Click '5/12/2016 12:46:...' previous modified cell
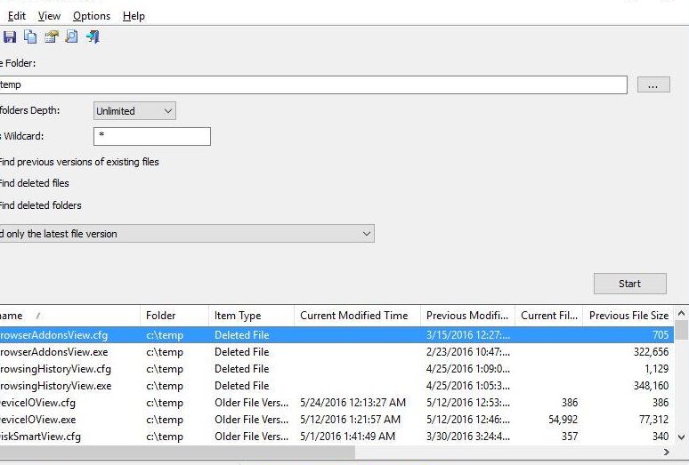 468,420
